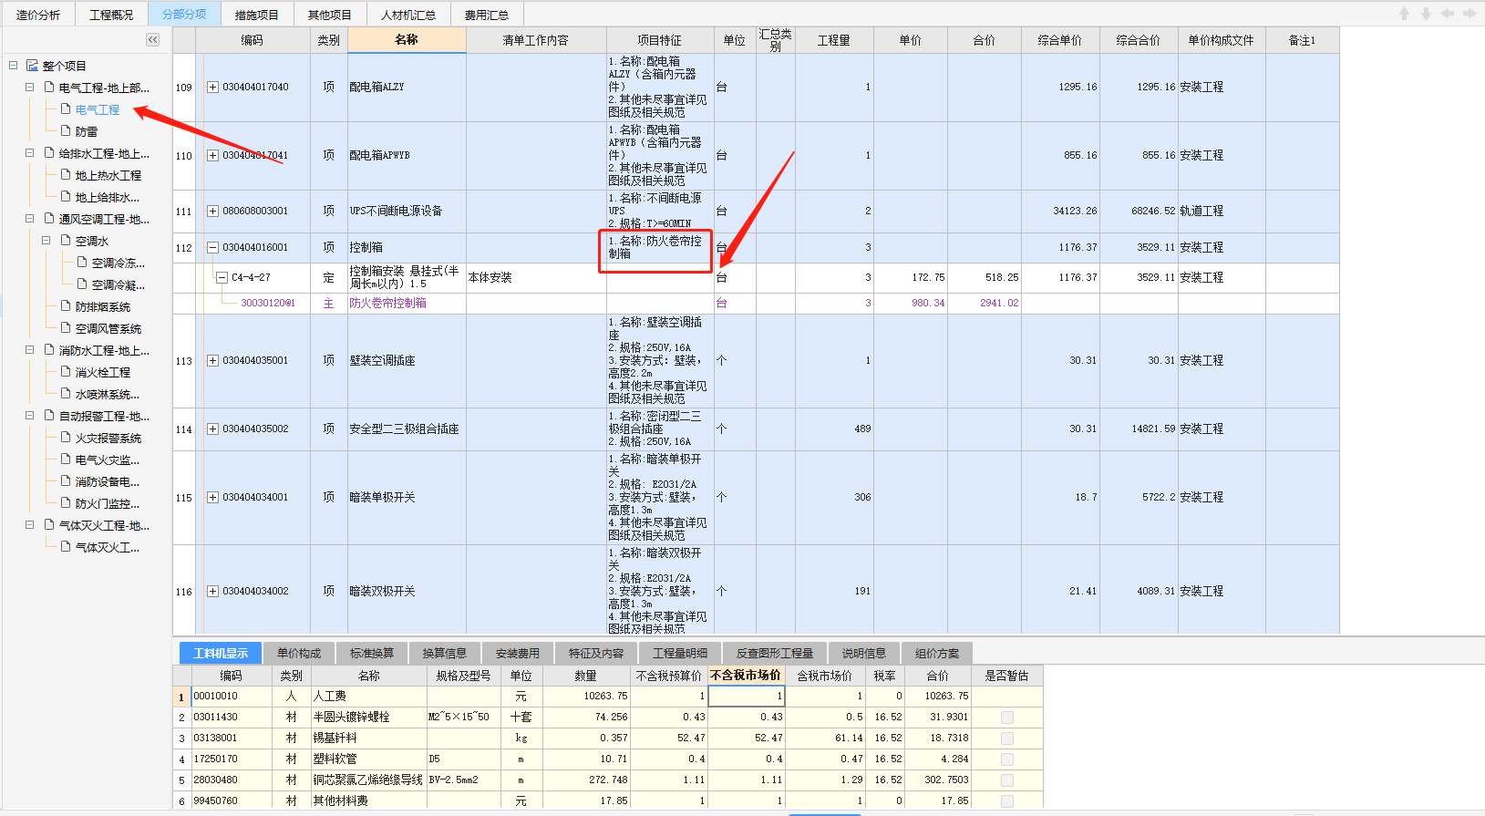Image resolution: width=1485 pixels, height=816 pixels.
Task: Click the document icon beside 地上热水工程
Action: click(x=66, y=175)
